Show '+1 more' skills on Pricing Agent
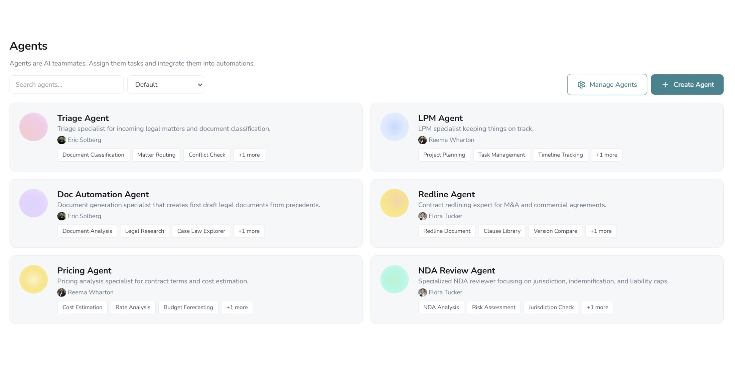 [237, 307]
